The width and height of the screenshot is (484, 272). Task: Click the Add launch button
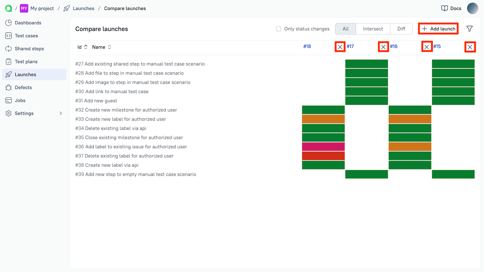(438, 29)
